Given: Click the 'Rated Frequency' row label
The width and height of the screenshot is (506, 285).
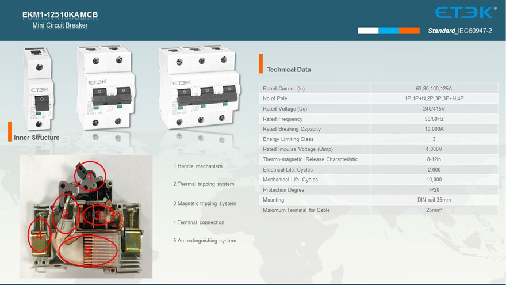Looking at the screenshot, I should point(283,119).
